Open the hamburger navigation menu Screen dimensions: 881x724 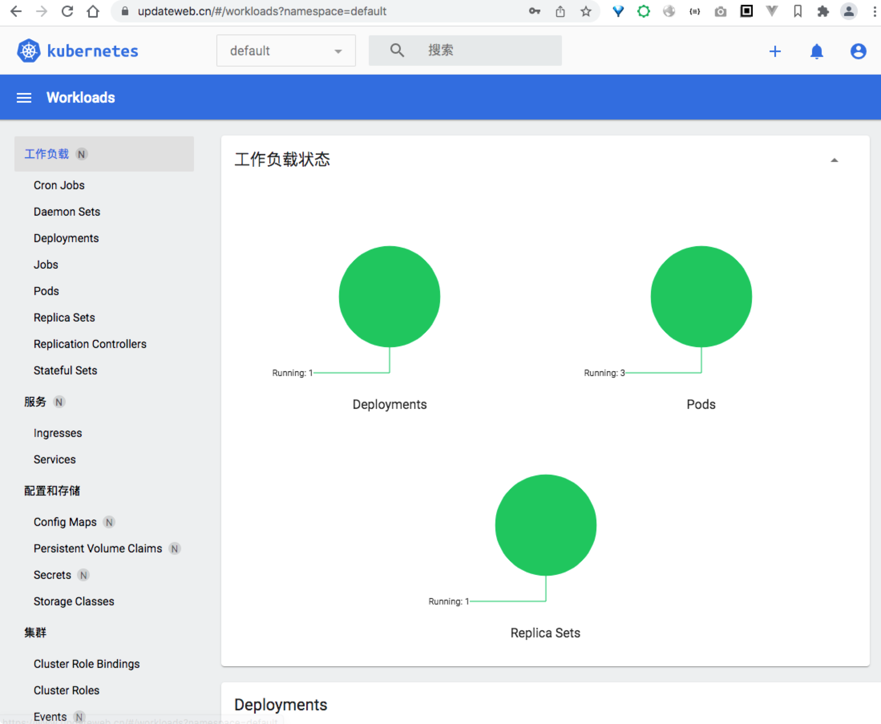(x=24, y=97)
